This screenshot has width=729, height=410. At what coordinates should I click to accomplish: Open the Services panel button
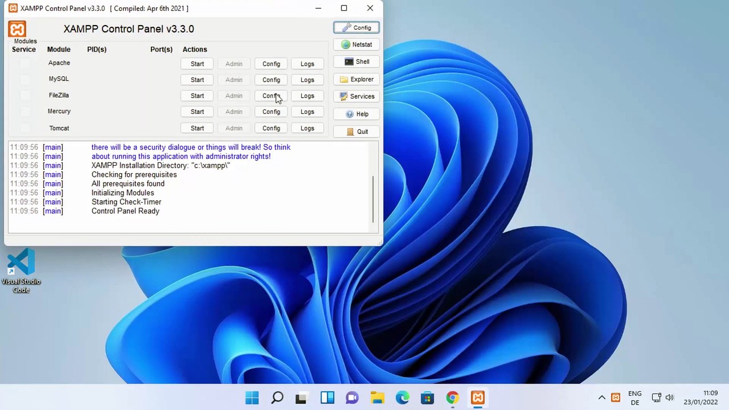pos(357,96)
